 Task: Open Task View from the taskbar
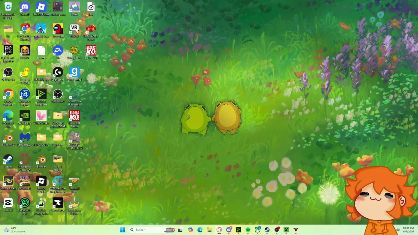(x=180, y=230)
